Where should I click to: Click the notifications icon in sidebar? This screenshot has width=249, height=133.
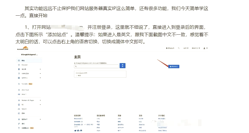point(19,124)
